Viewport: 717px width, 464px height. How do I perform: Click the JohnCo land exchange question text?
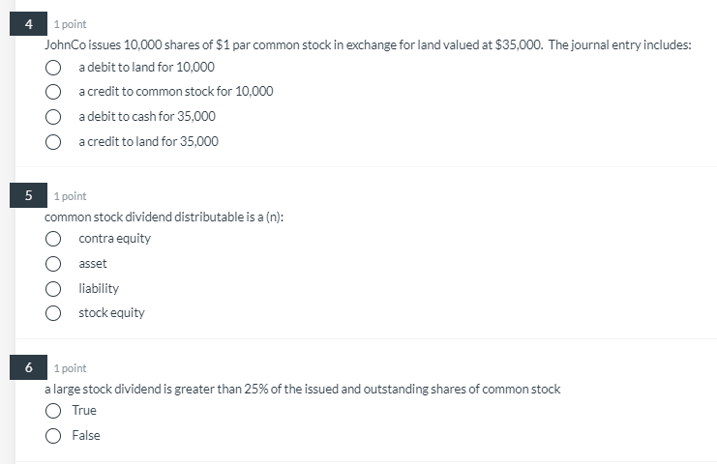coord(368,44)
